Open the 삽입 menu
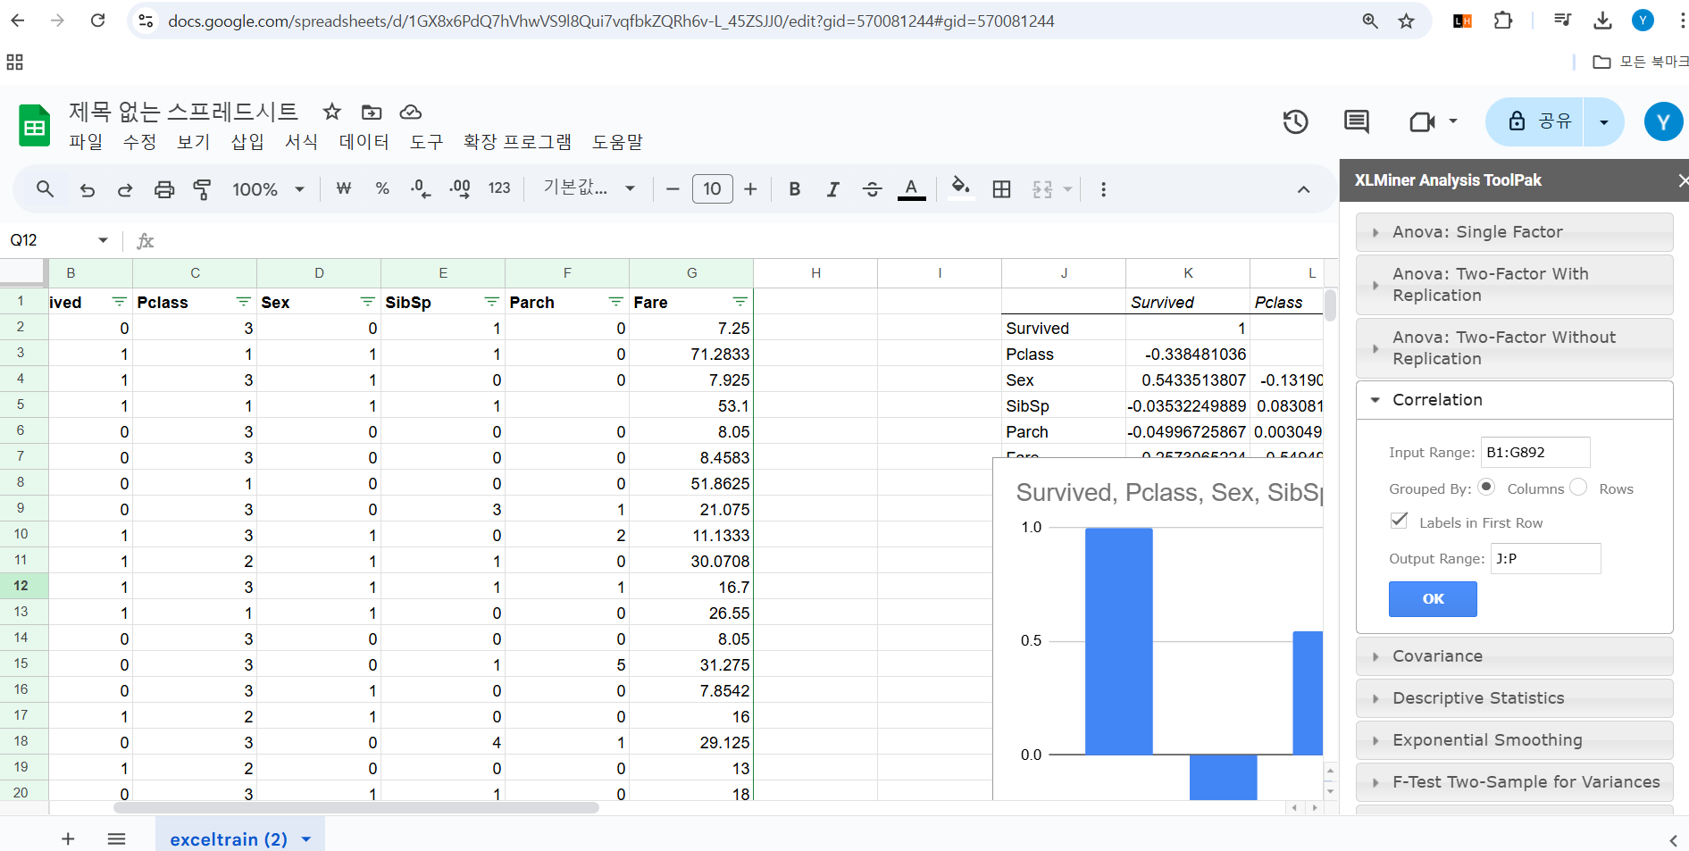Viewport: 1689px width, 851px height. click(247, 142)
